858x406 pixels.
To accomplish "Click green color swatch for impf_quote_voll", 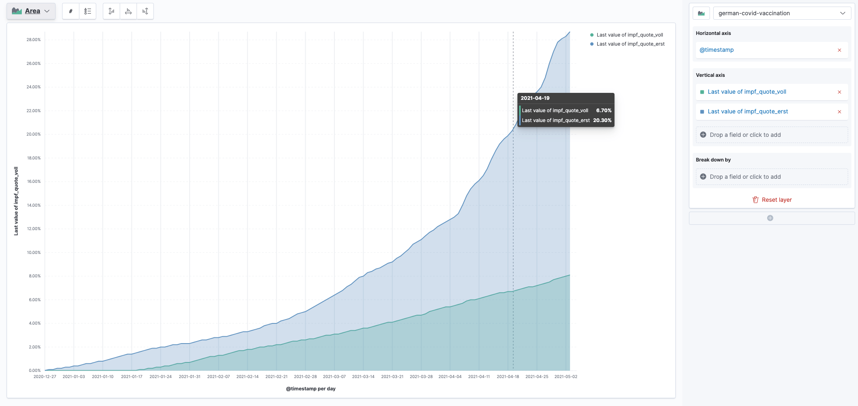I will 702,92.
